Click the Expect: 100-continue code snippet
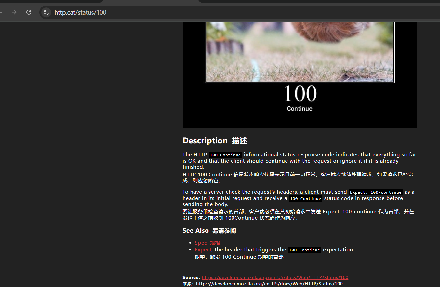The width and height of the screenshot is (440, 287). [x=376, y=192]
